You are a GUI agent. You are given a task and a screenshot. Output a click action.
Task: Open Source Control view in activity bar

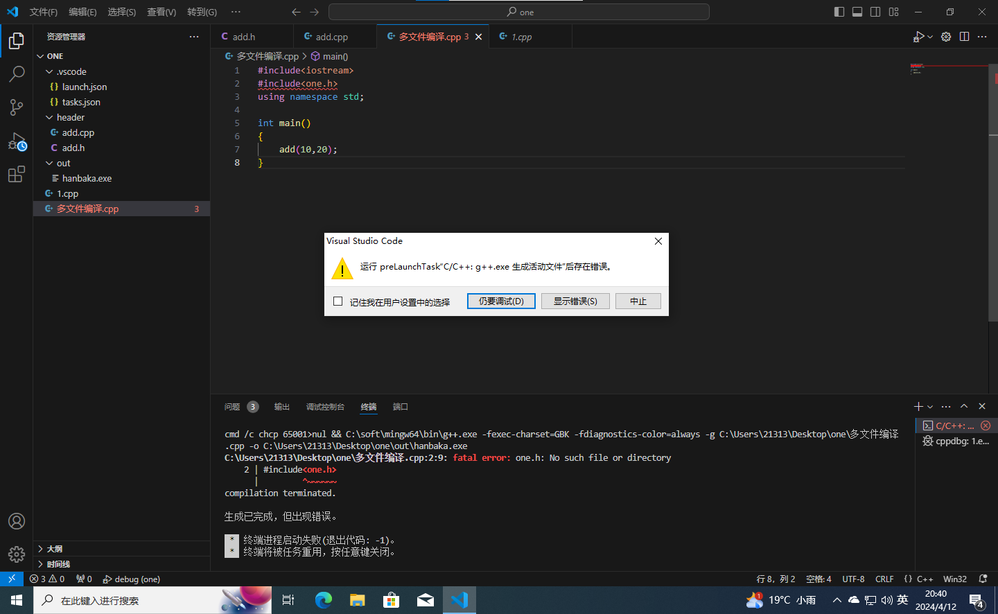pos(17,107)
